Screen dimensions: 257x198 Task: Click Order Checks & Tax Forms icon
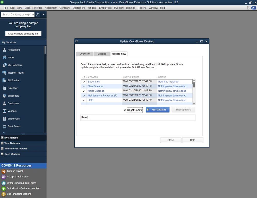coord(4,183)
